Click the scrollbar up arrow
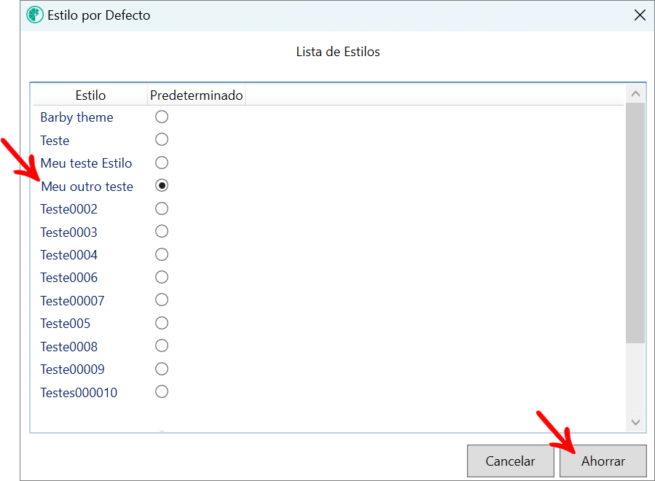Screen dimensions: 655x481 pos(635,93)
